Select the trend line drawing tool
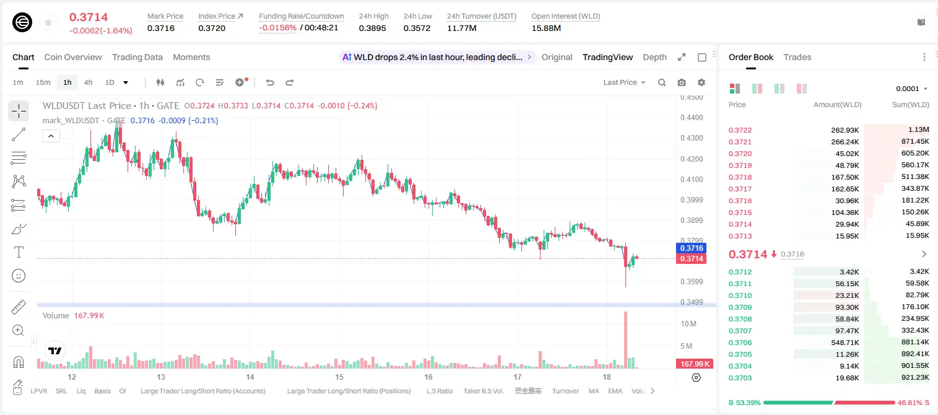Viewport: 938px width, 415px height. tap(19, 134)
